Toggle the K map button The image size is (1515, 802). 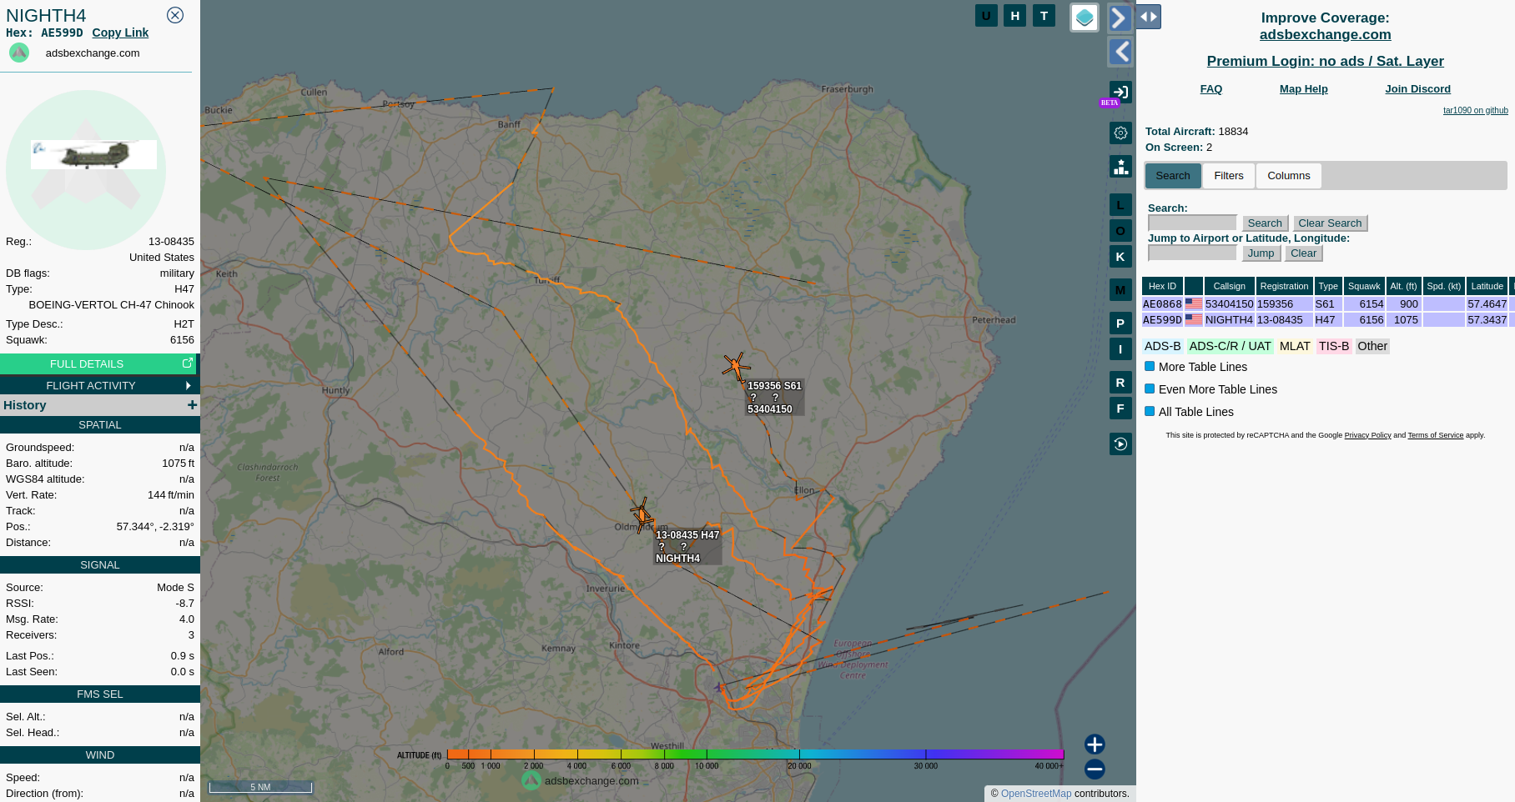point(1120,257)
